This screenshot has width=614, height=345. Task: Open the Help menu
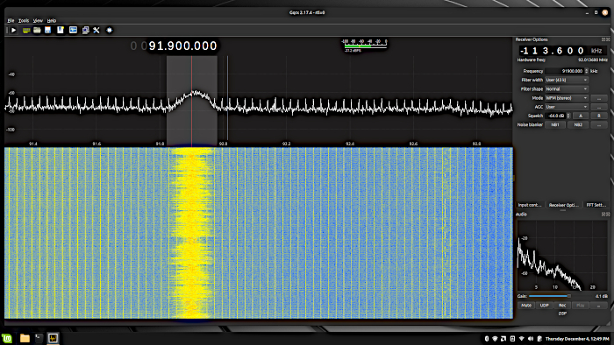(51, 21)
